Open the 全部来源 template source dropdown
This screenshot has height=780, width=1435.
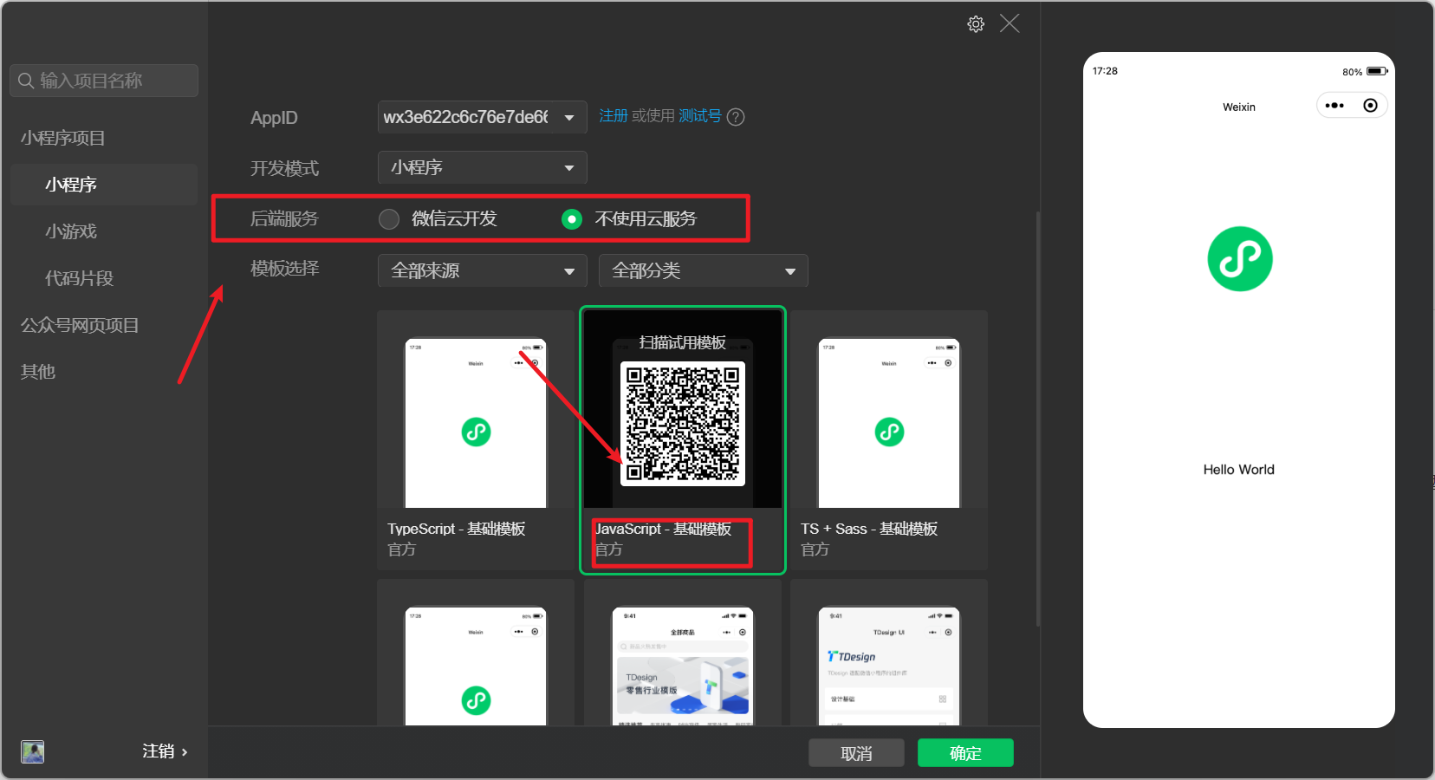coord(483,270)
